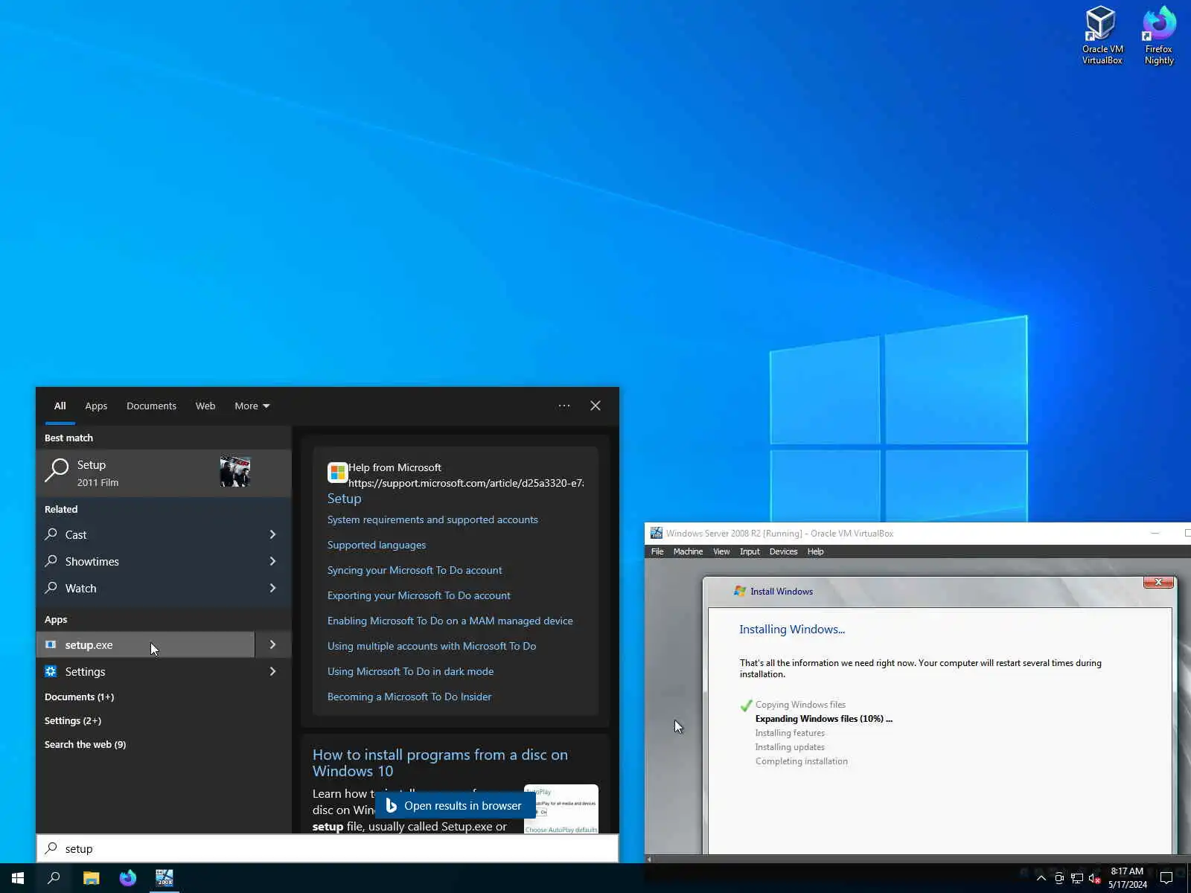Switch to the Windows Server 2008 VM taskbar button

(x=165, y=878)
